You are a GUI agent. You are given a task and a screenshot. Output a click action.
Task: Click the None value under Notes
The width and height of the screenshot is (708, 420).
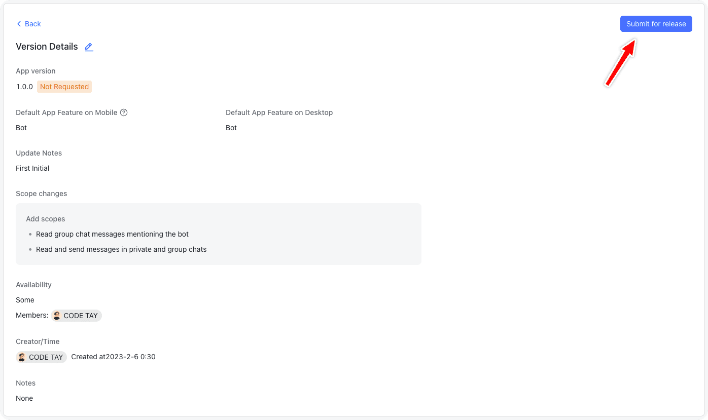[24, 398]
